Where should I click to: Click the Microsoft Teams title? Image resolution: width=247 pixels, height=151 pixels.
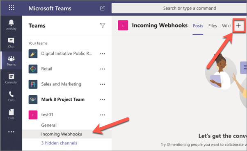[50, 8]
